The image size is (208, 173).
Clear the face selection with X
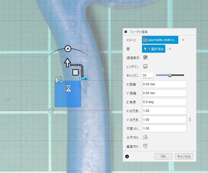click(170, 49)
